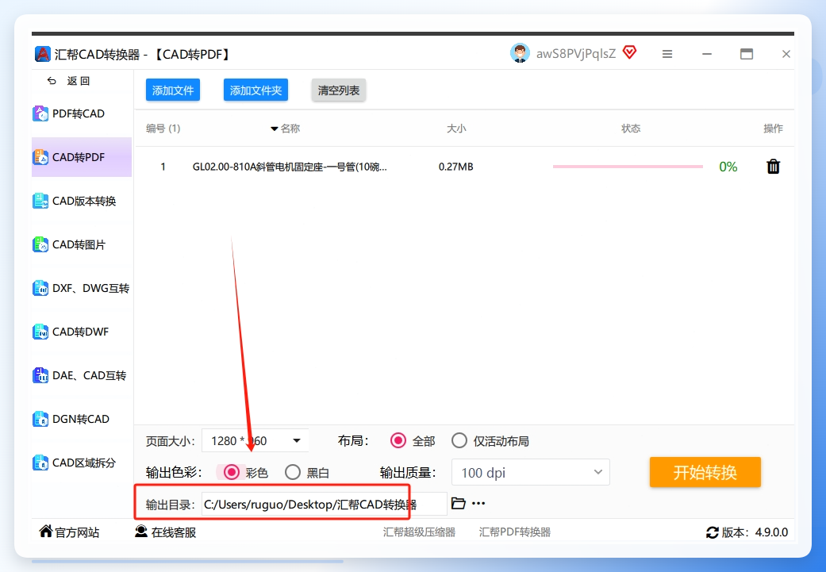This screenshot has height=572, width=826.
Task: Open the 汇帮超级压缩器 link
Action: (419, 532)
